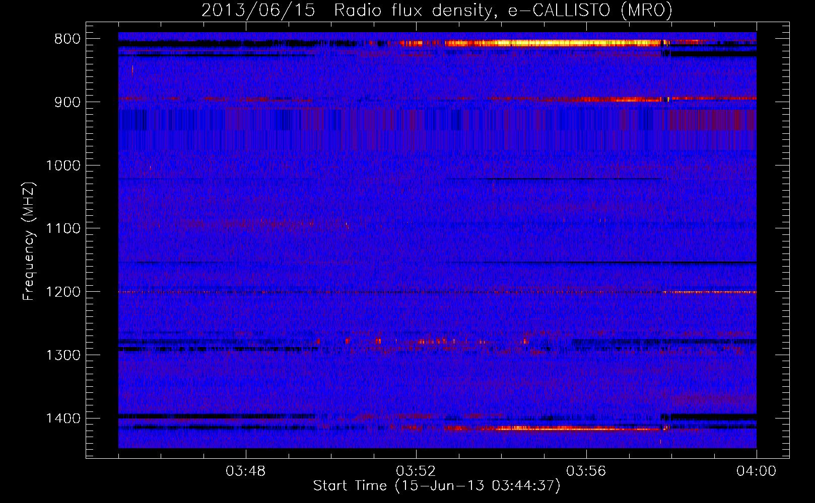Click the 1300 frequency tick label
The image size is (815, 503).
(63, 355)
